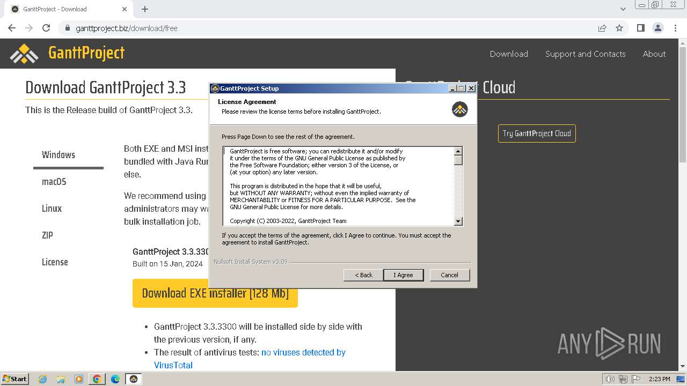The image size is (687, 386).
Task: Cancel the GanttProject setup
Action: tap(450, 275)
